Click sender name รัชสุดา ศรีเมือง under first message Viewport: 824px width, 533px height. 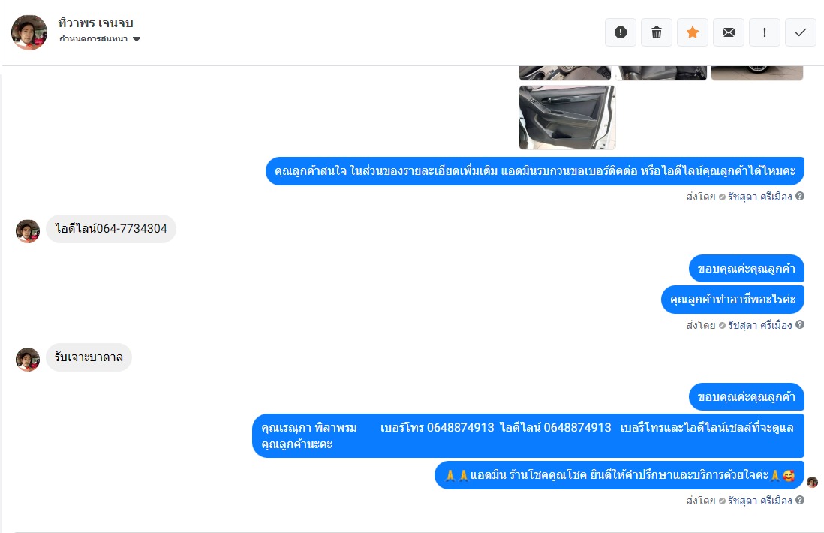[x=760, y=197]
